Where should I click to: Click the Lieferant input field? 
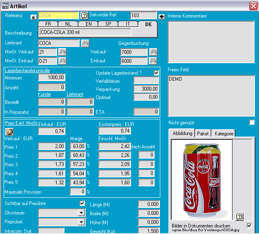(59, 43)
